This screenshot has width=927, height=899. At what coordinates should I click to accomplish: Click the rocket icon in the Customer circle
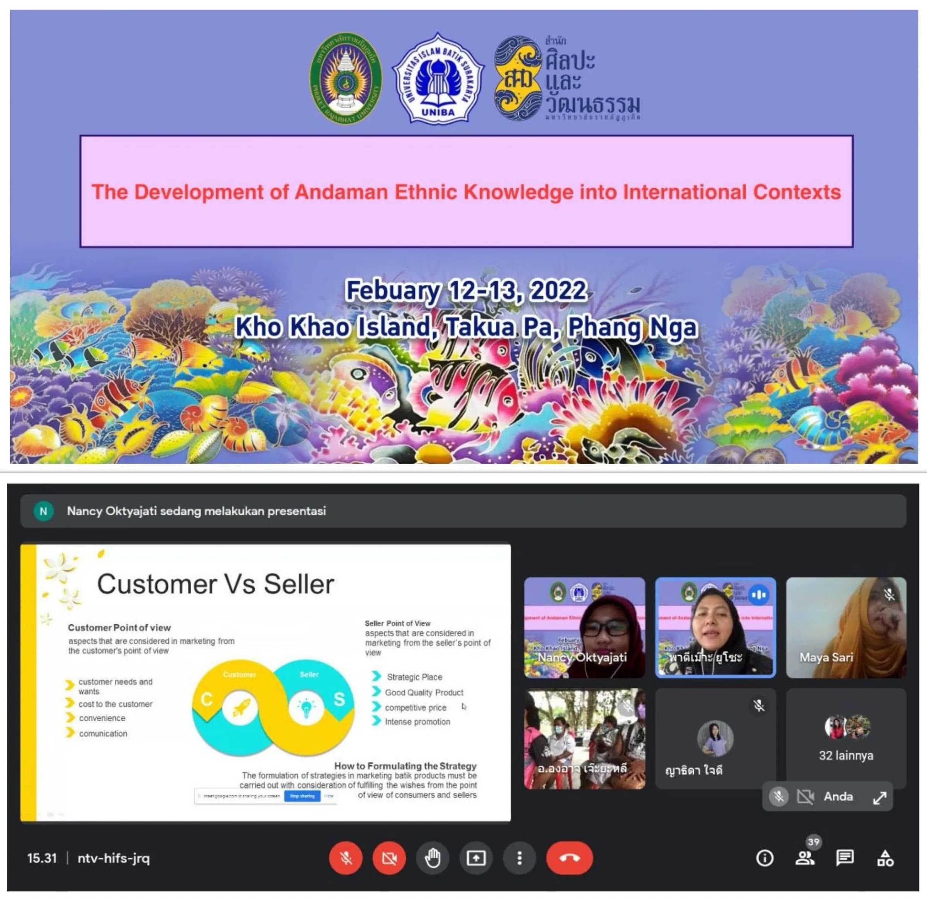241,708
